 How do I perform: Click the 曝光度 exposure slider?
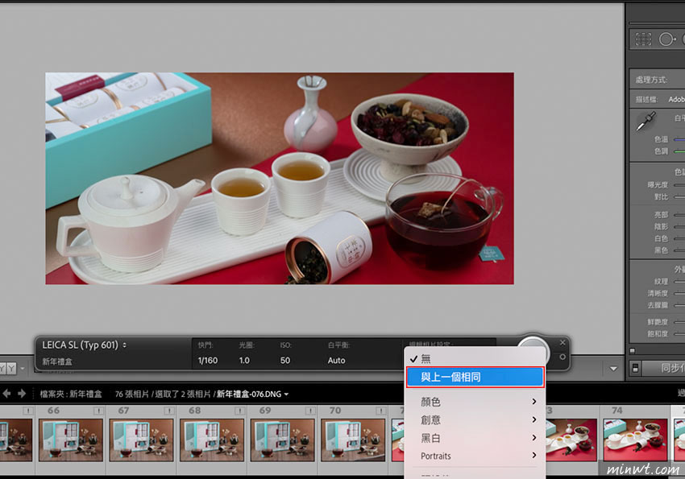point(679,185)
